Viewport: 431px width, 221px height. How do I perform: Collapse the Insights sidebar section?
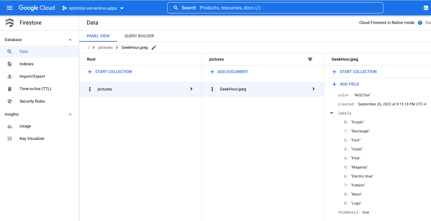tap(70, 114)
